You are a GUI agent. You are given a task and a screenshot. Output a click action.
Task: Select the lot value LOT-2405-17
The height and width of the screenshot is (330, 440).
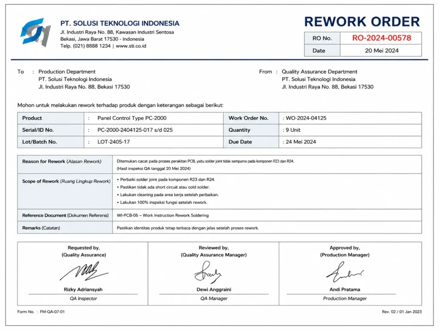(x=113, y=142)
